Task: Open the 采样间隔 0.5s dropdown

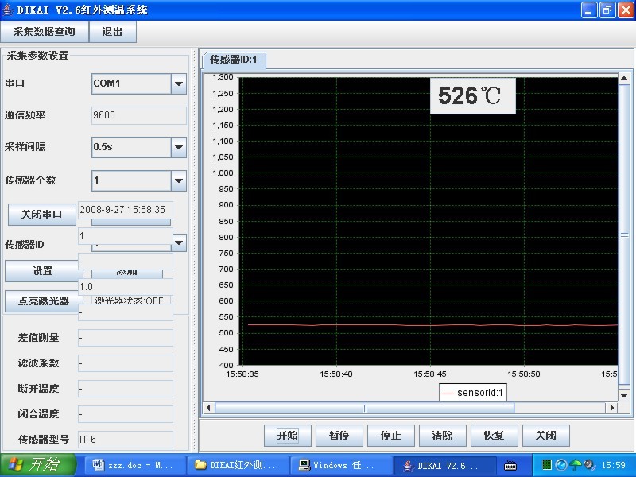Action: pyautogui.click(x=178, y=147)
